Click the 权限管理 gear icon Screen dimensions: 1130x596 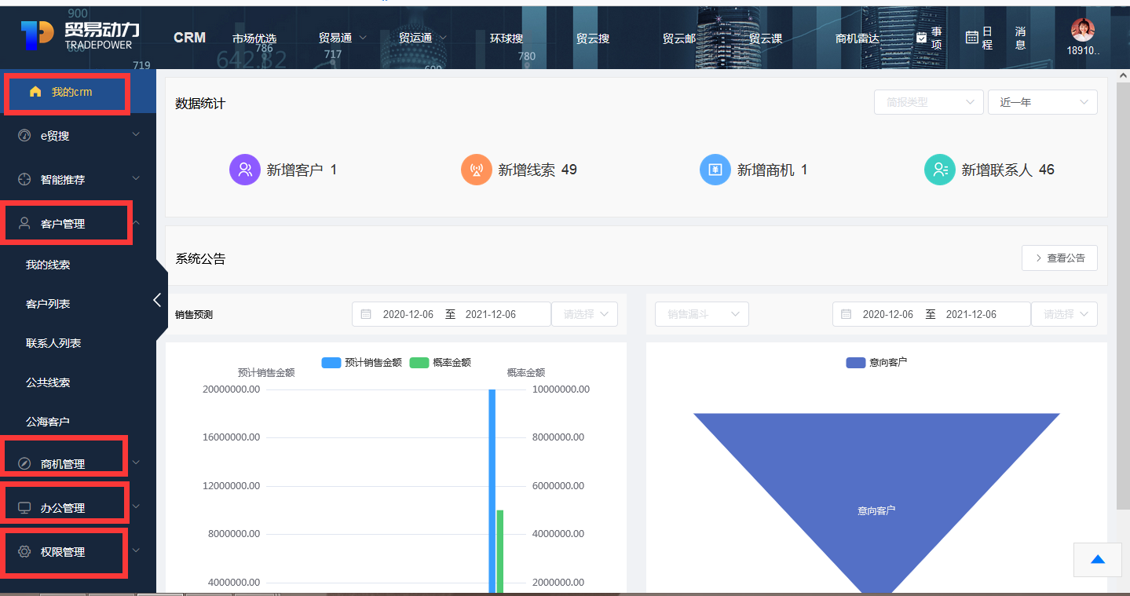[24, 551]
